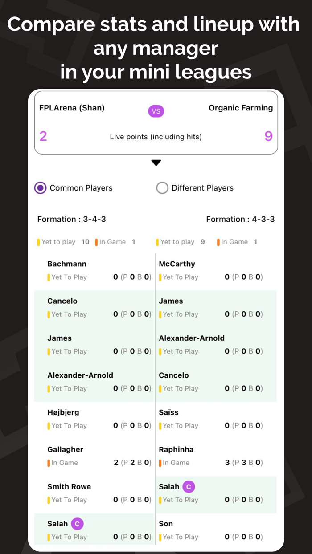Open FPLArena (Shan) manager details

pos(72,108)
